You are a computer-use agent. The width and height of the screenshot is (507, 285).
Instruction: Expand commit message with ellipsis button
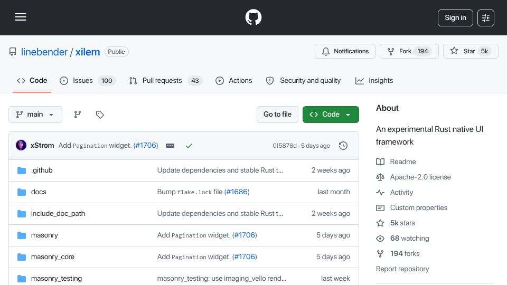click(170, 146)
